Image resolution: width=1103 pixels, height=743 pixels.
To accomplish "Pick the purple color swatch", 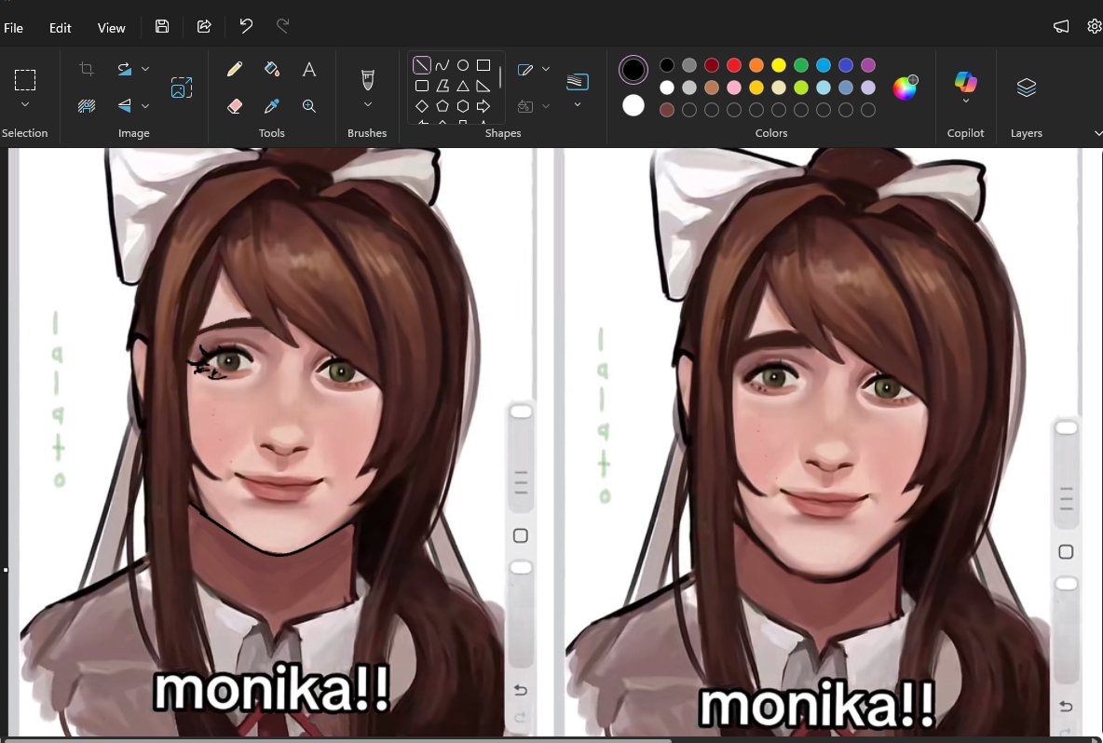I will click(x=868, y=65).
